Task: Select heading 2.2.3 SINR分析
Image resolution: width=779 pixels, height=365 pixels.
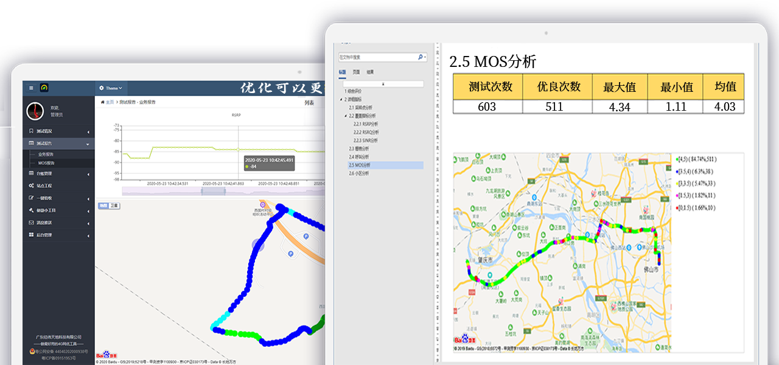Action: pyautogui.click(x=366, y=141)
